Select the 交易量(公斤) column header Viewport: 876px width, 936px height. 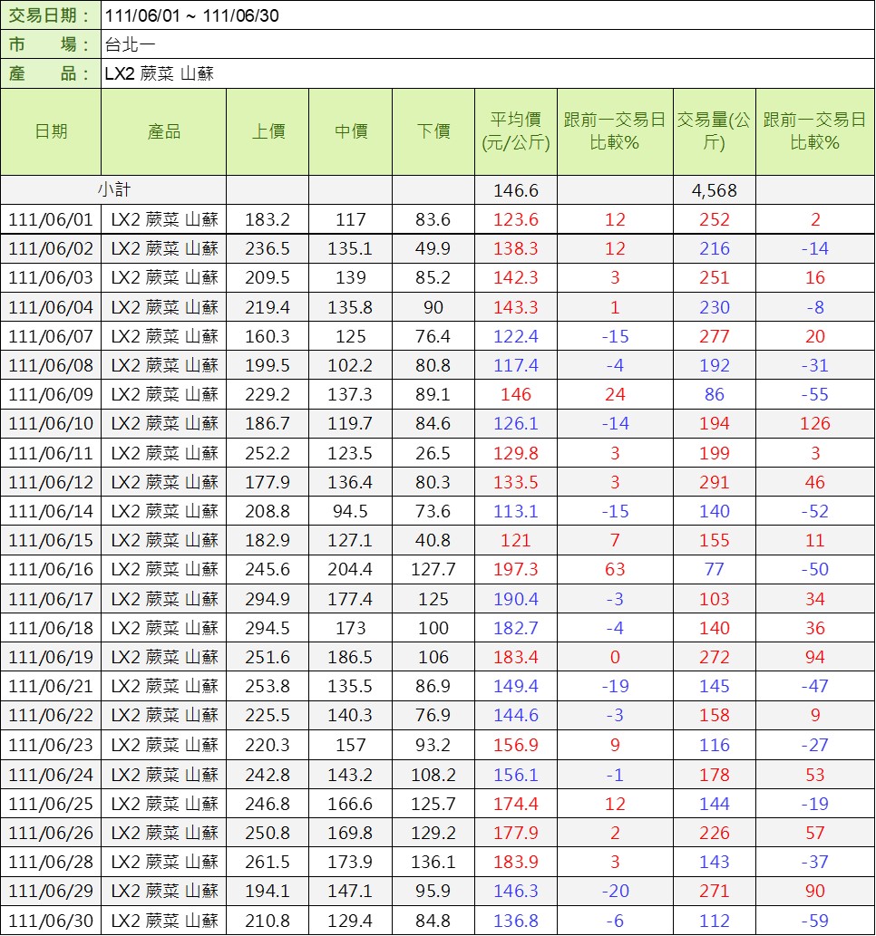714,131
